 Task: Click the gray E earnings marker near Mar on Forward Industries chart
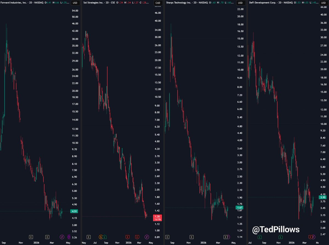click(47, 237)
